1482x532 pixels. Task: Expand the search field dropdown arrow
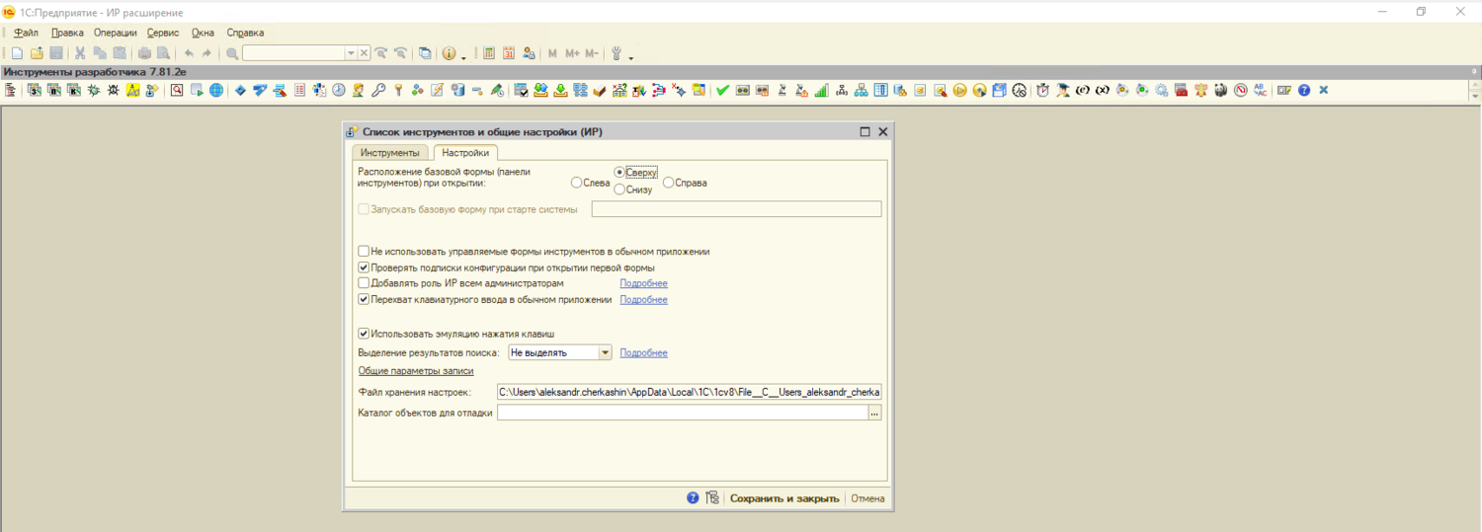click(x=351, y=53)
